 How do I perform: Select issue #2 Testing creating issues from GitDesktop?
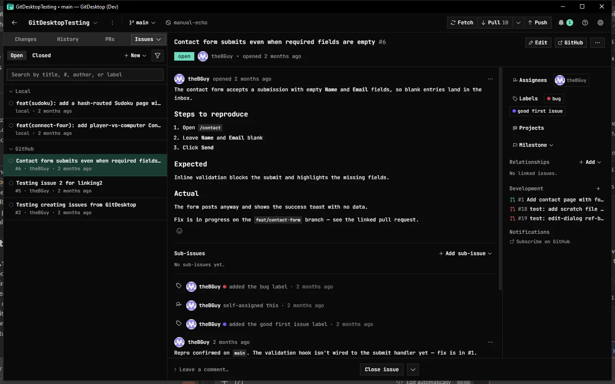coord(85,209)
